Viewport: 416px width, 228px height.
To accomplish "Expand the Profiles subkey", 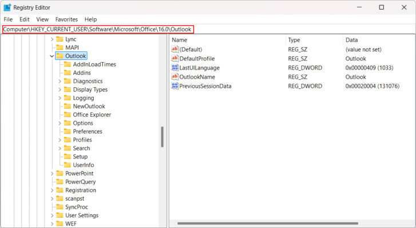I will point(60,140).
